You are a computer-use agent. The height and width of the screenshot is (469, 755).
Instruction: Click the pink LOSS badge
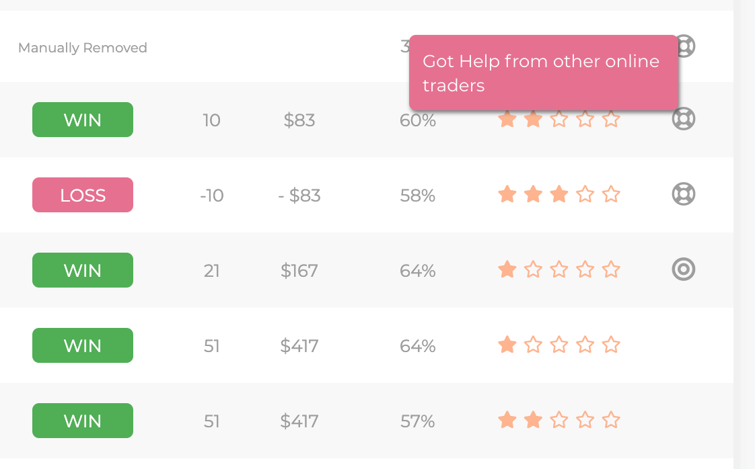click(83, 195)
